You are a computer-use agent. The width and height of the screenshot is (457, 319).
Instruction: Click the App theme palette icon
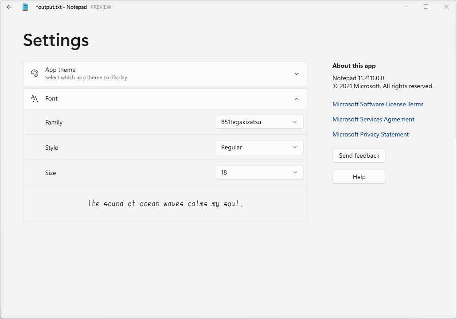click(x=35, y=73)
